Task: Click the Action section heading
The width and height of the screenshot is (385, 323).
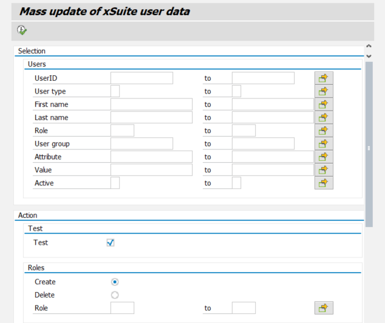Action: click(28, 216)
